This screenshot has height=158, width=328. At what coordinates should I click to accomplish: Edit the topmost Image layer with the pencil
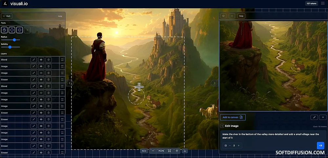pos(33,67)
